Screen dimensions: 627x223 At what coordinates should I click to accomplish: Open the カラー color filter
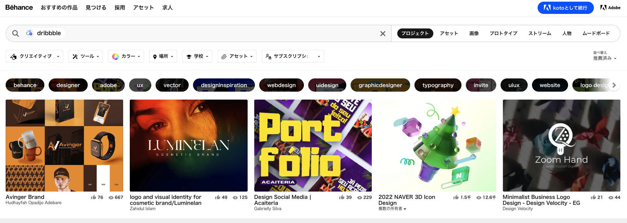point(126,56)
